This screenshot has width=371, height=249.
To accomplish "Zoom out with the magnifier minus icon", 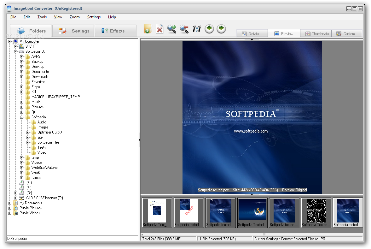I will [x=184, y=29].
